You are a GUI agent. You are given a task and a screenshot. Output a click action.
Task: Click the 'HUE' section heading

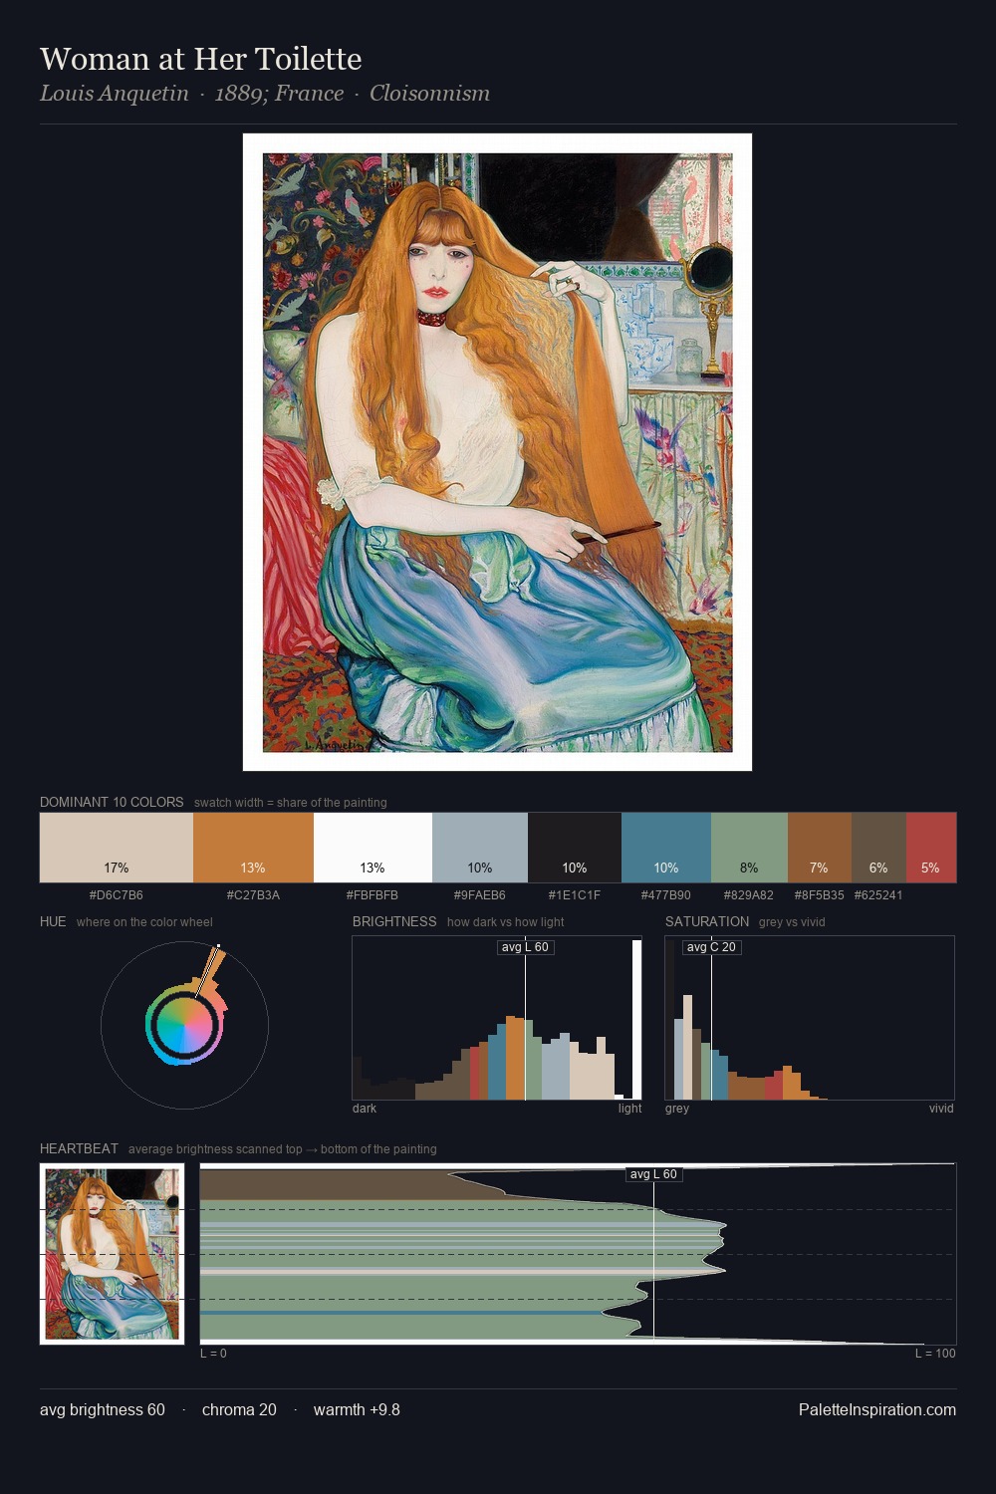(53, 921)
